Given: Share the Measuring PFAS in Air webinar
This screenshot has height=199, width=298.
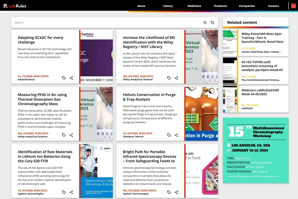Looking at the screenshot, I should pos(71,135).
